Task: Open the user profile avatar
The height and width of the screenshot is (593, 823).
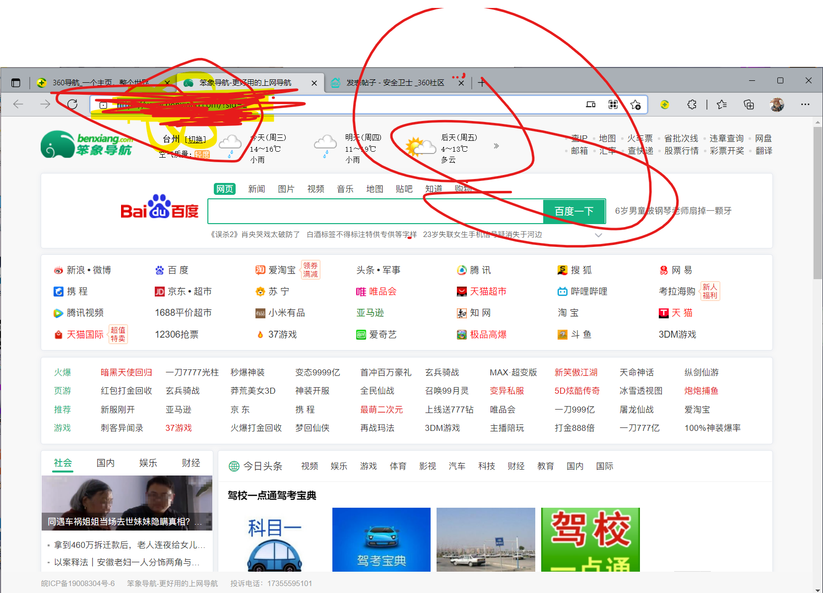Action: coord(777,105)
